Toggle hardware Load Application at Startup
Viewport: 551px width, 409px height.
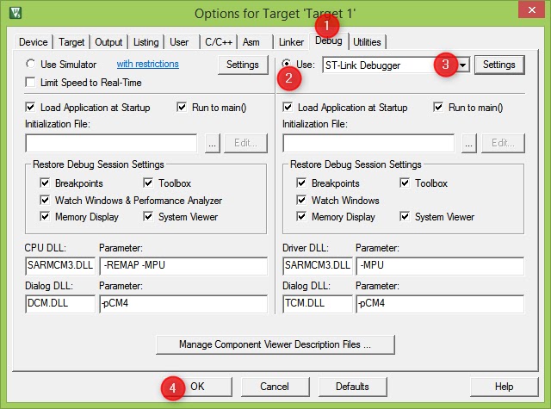pyautogui.click(x=288, y=107)
